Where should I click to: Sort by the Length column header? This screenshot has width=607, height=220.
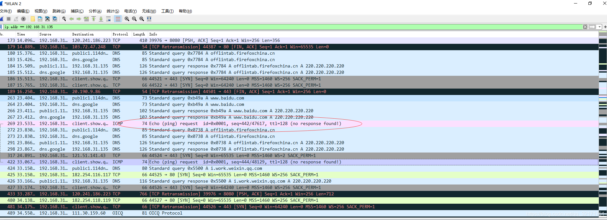coord(139,34)
